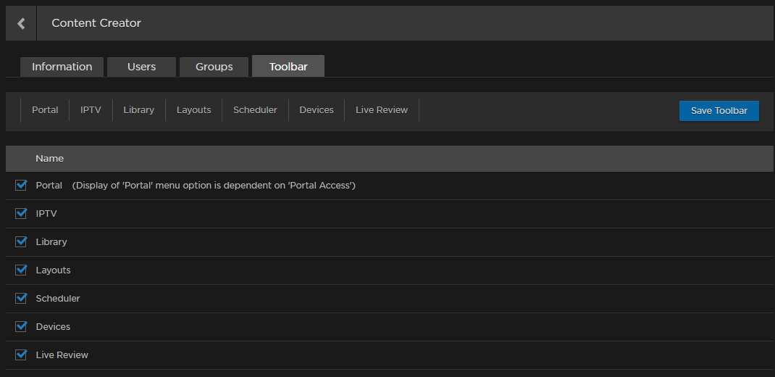Uncheck the Live Review checkbox
This screenshot has height=377, width=775.
[21, 355]
